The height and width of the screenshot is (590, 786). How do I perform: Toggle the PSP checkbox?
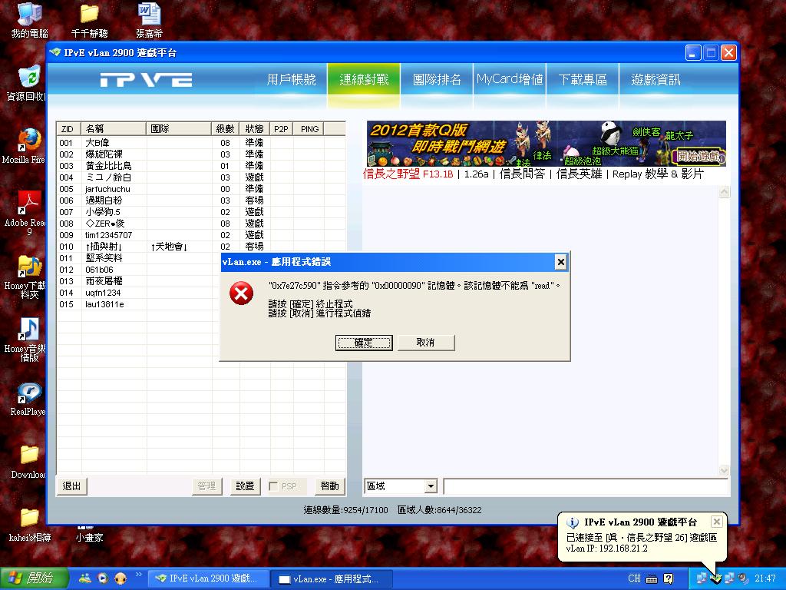click(273, 486)
